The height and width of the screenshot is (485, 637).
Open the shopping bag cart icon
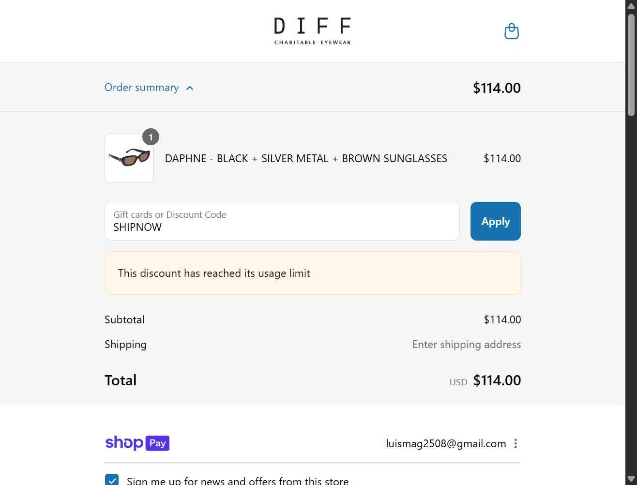coord(511,31)
